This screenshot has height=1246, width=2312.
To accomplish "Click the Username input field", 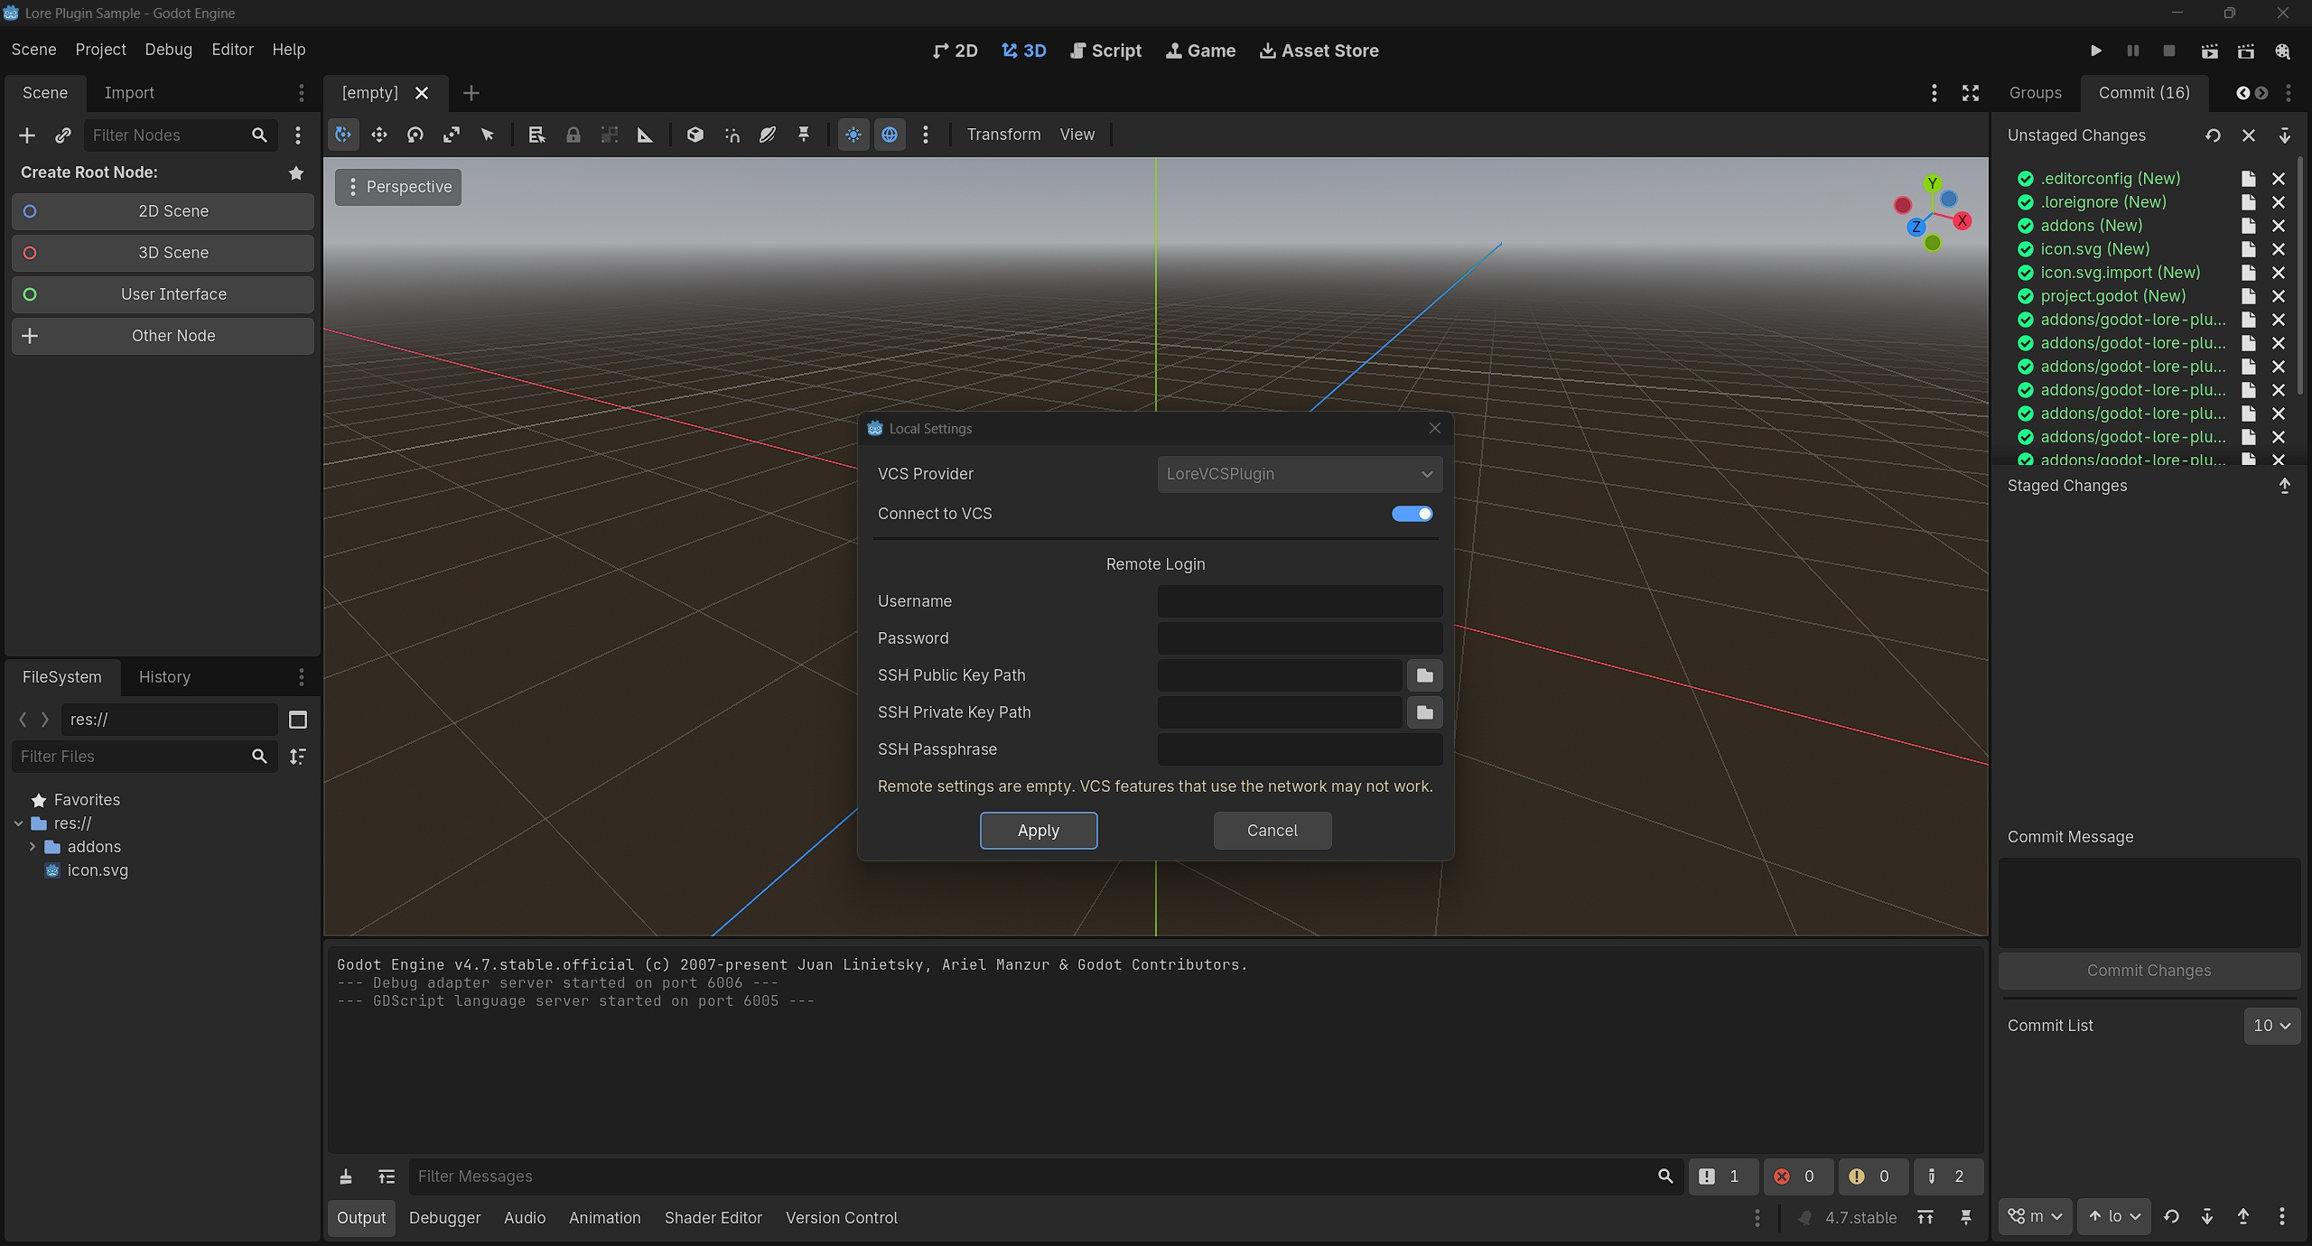I will (x=1300, y=601).
